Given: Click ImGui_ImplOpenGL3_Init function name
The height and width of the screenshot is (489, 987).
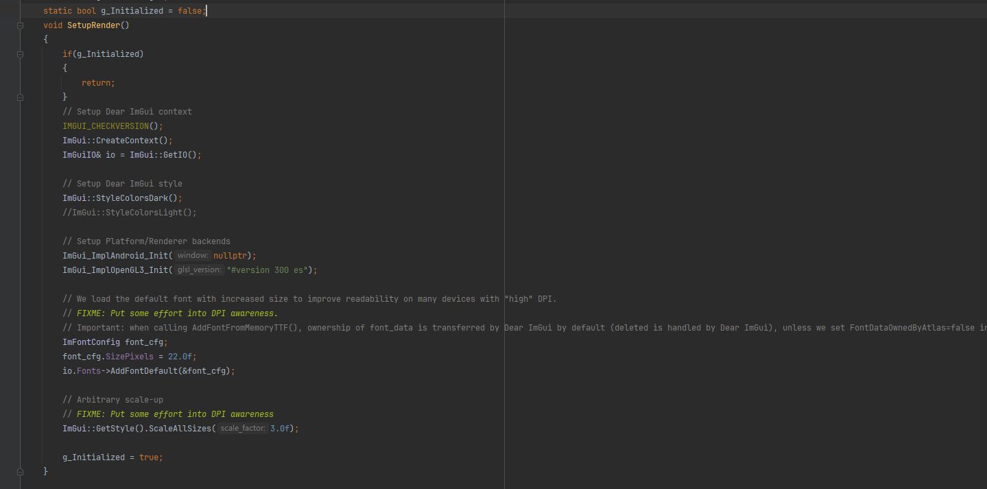Looking at the screenshot, I should pyautogui.click(x=115, y=270).
